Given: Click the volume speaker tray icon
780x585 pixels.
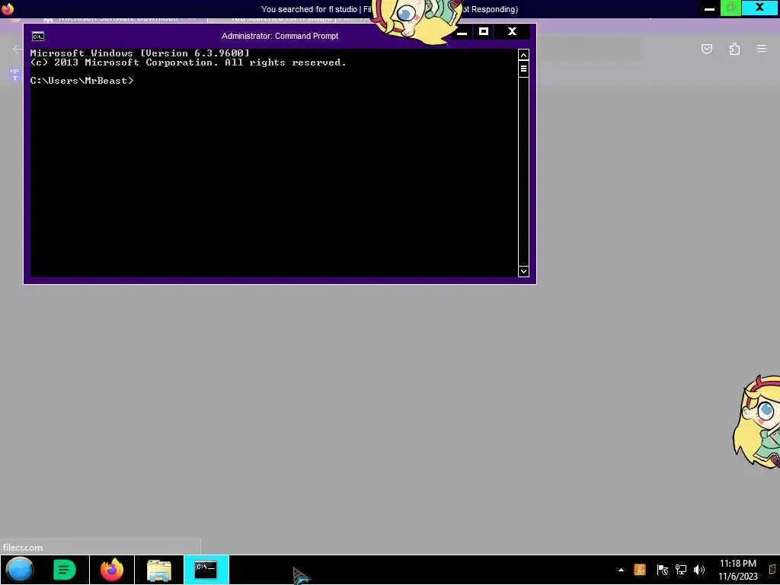Looking at the screenshot, I should (699, 570).
